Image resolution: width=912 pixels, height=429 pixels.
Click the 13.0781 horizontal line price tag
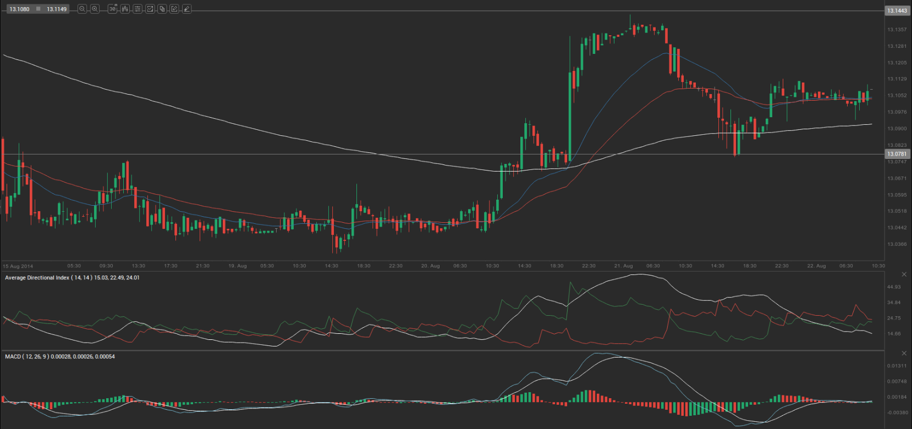coord(897,154)
